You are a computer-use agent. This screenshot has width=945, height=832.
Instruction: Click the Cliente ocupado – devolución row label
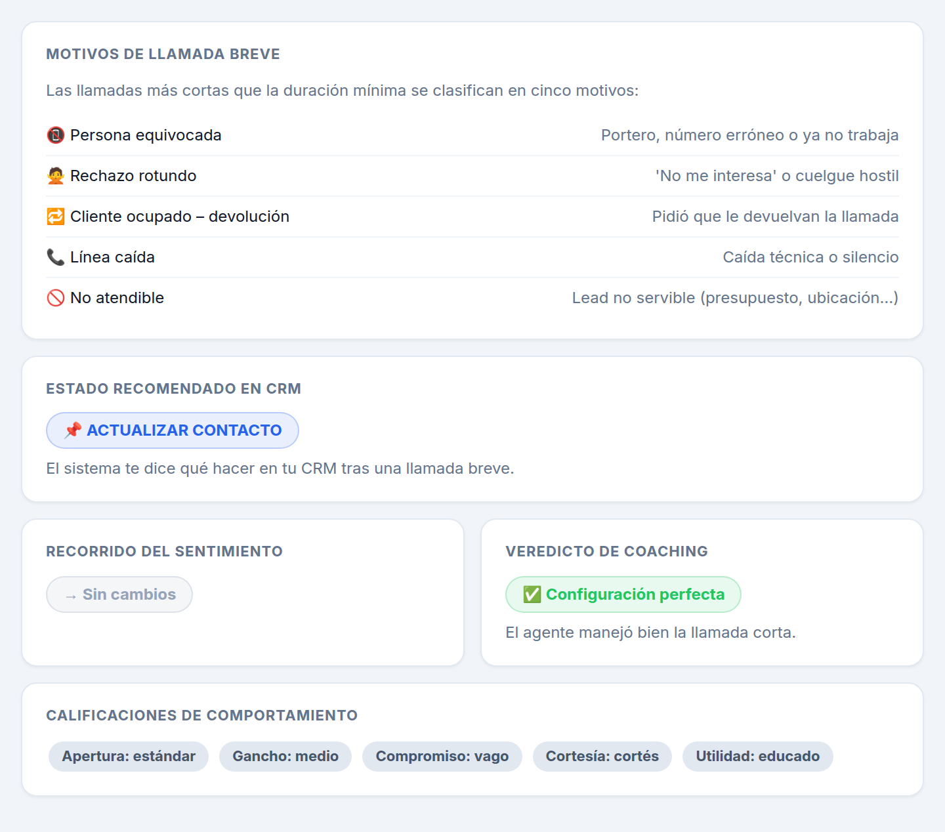tap(180, 217)
